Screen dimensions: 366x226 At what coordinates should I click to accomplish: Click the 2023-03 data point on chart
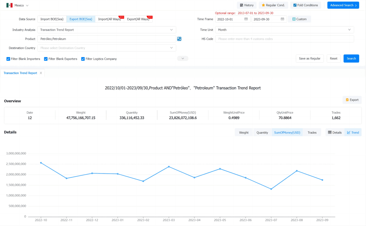coord(169,167)
